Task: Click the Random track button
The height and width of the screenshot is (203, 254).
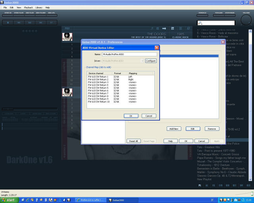Action: coord(52,23)
